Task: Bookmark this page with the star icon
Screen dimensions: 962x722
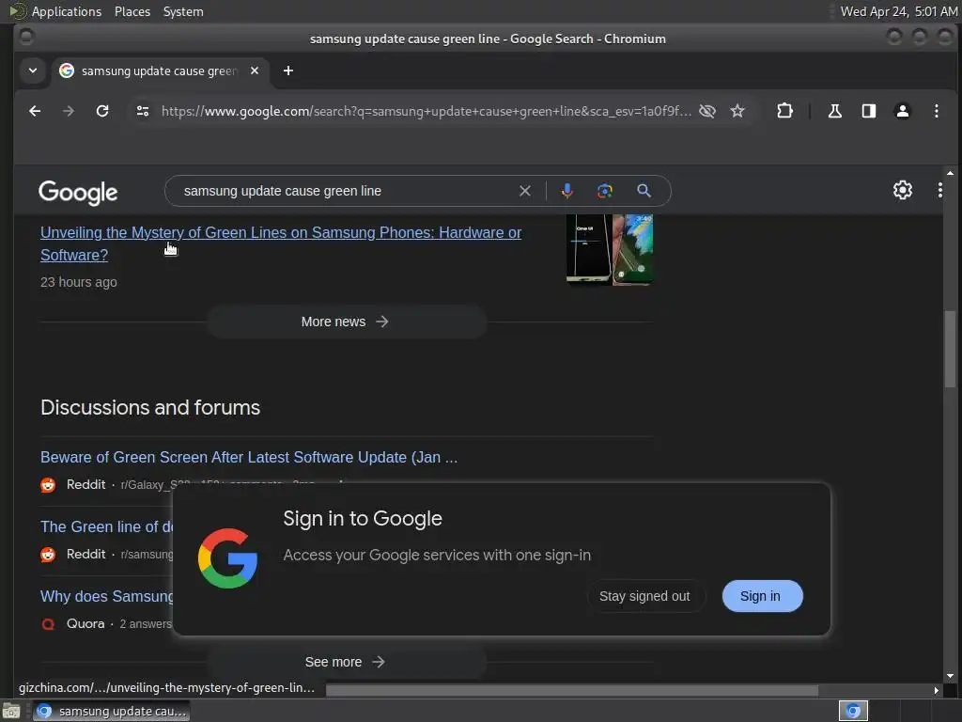Action: (737, 111)
